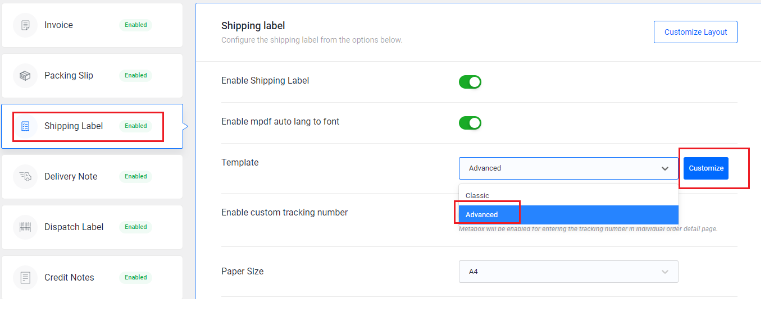Select the Packing Slip sidebar entry

click(92, 76)
